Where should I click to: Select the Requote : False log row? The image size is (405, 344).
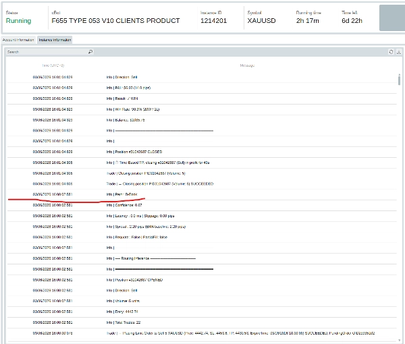[x=202, y=237]
